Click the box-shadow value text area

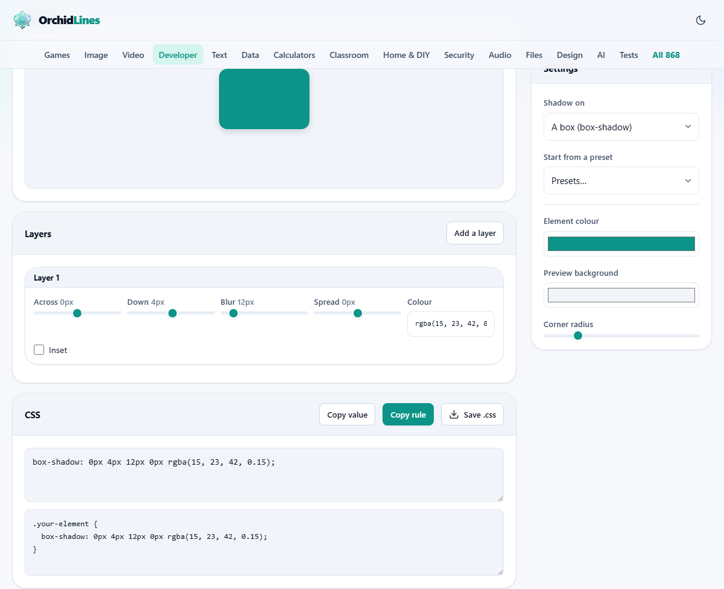click(264, 475)
